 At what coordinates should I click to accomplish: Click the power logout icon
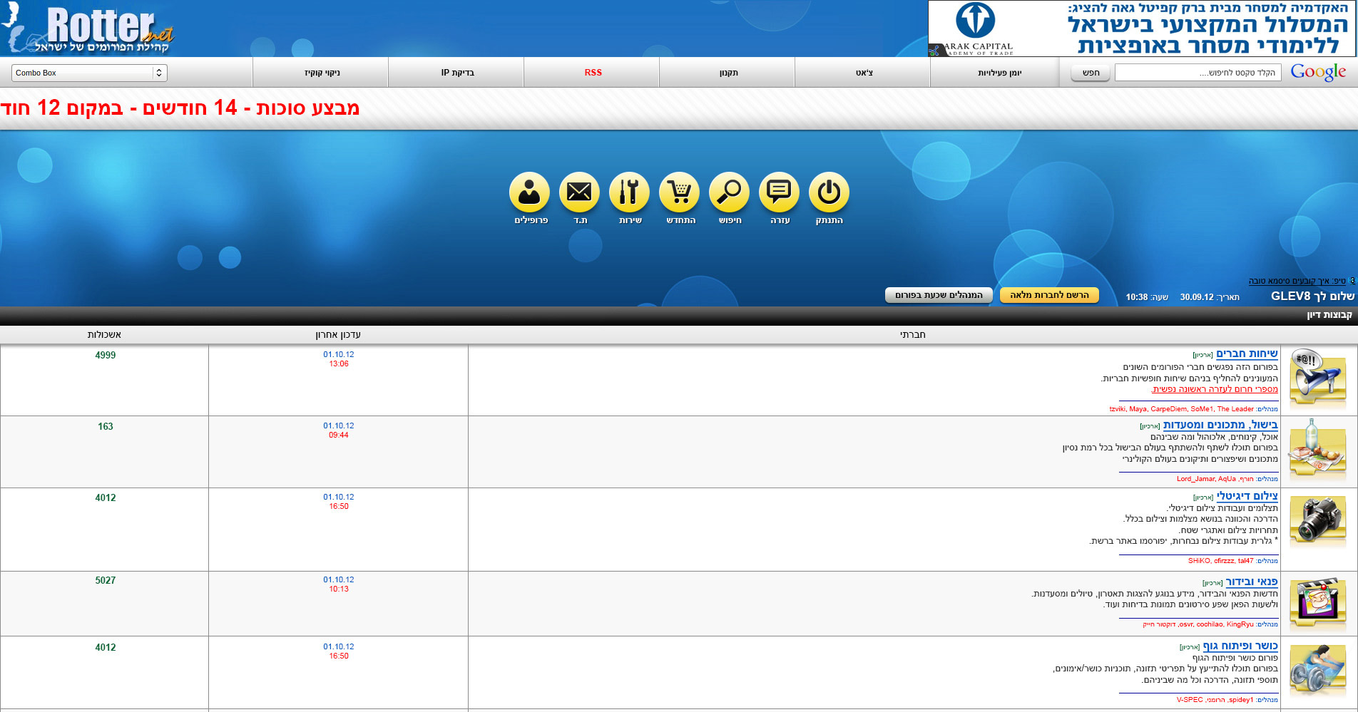(x=829, y=192)
